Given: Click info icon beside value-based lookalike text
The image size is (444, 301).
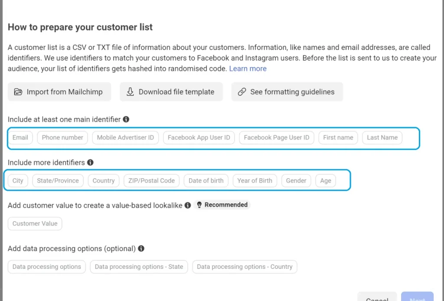Looking at the screenshot, I should point(188,205).
